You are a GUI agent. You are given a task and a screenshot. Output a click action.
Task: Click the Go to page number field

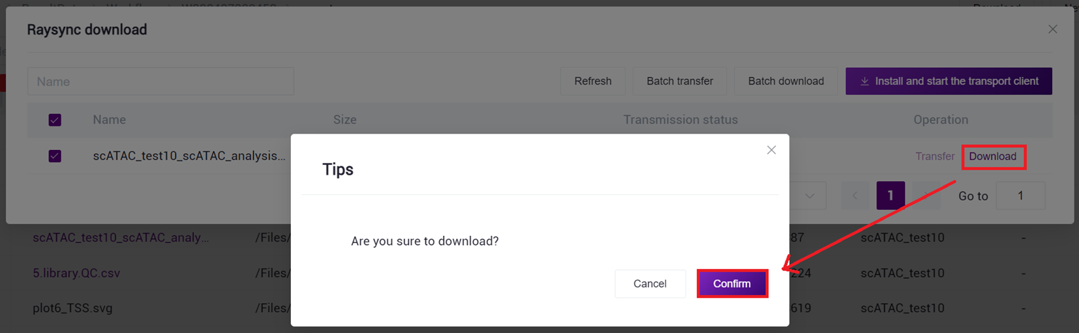click(1020, 195)
